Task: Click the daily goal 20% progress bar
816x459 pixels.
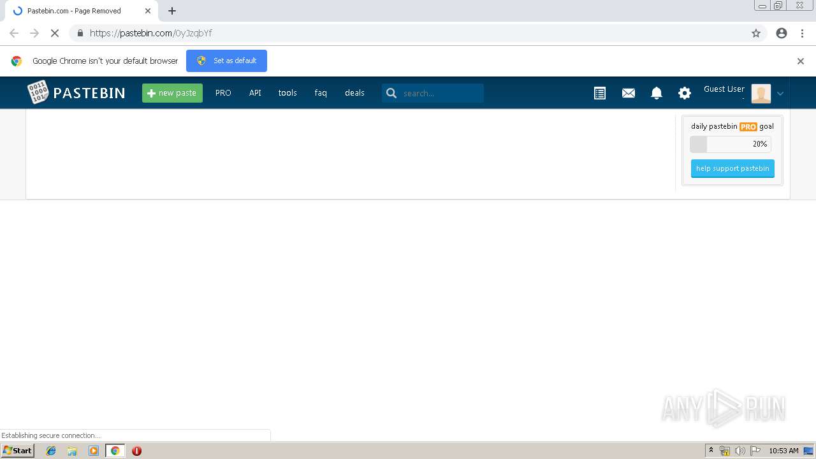Action: [731, 144]
